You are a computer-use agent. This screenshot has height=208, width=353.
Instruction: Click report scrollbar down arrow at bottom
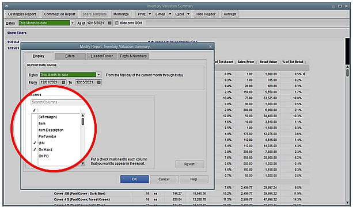(347, 203)
